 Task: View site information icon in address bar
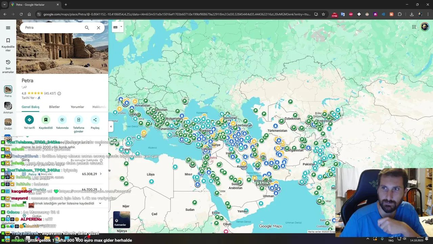click(x=39, y=14)
